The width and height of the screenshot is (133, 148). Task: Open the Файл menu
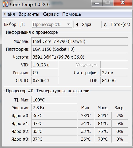pyautogui.click(x=9, y=14)
